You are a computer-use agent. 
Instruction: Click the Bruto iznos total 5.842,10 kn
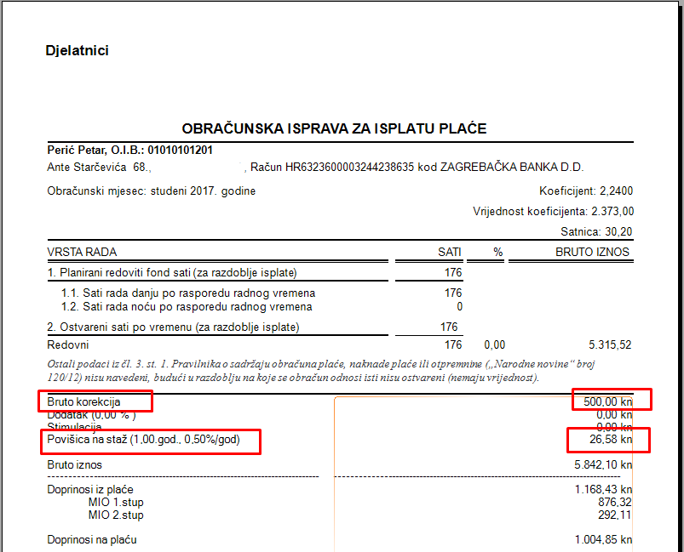click(x=603, y=465)
